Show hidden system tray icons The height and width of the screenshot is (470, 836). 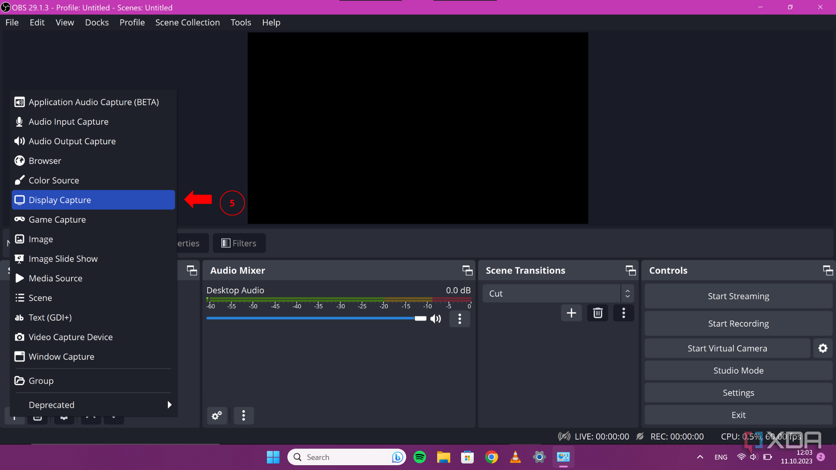click(700, 457)
